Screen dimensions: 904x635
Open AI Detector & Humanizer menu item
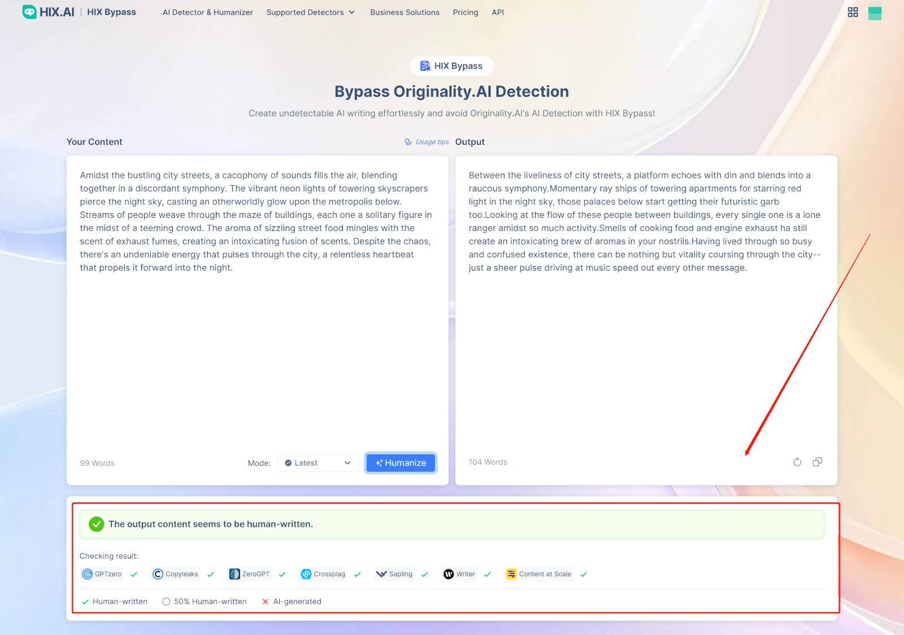coord(207,12)
